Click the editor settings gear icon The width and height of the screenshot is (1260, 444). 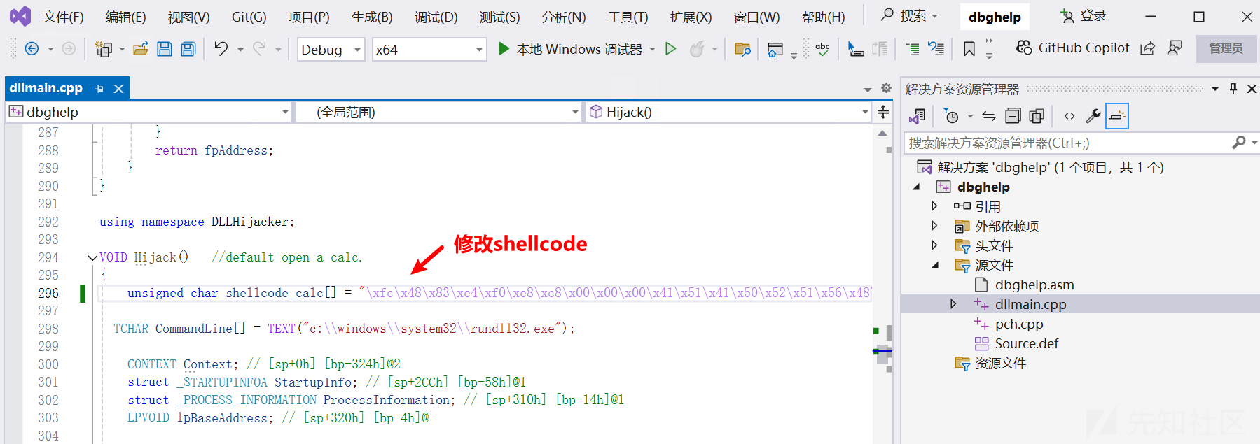(x=886, y=88)
